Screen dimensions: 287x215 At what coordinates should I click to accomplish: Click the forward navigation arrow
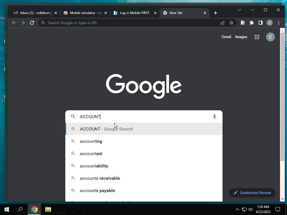[x=23, y=23]
